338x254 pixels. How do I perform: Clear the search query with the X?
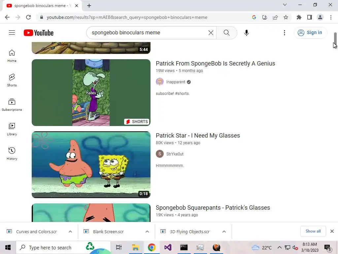[x=211, y=33]
